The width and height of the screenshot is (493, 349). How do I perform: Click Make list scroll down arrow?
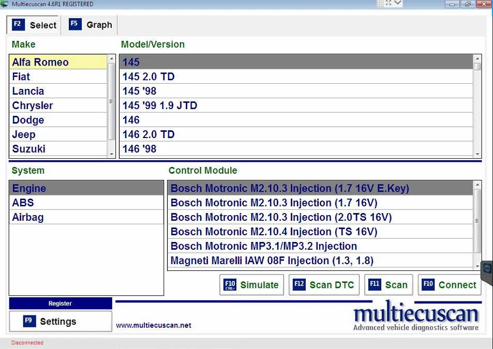[x=111, y=154]
